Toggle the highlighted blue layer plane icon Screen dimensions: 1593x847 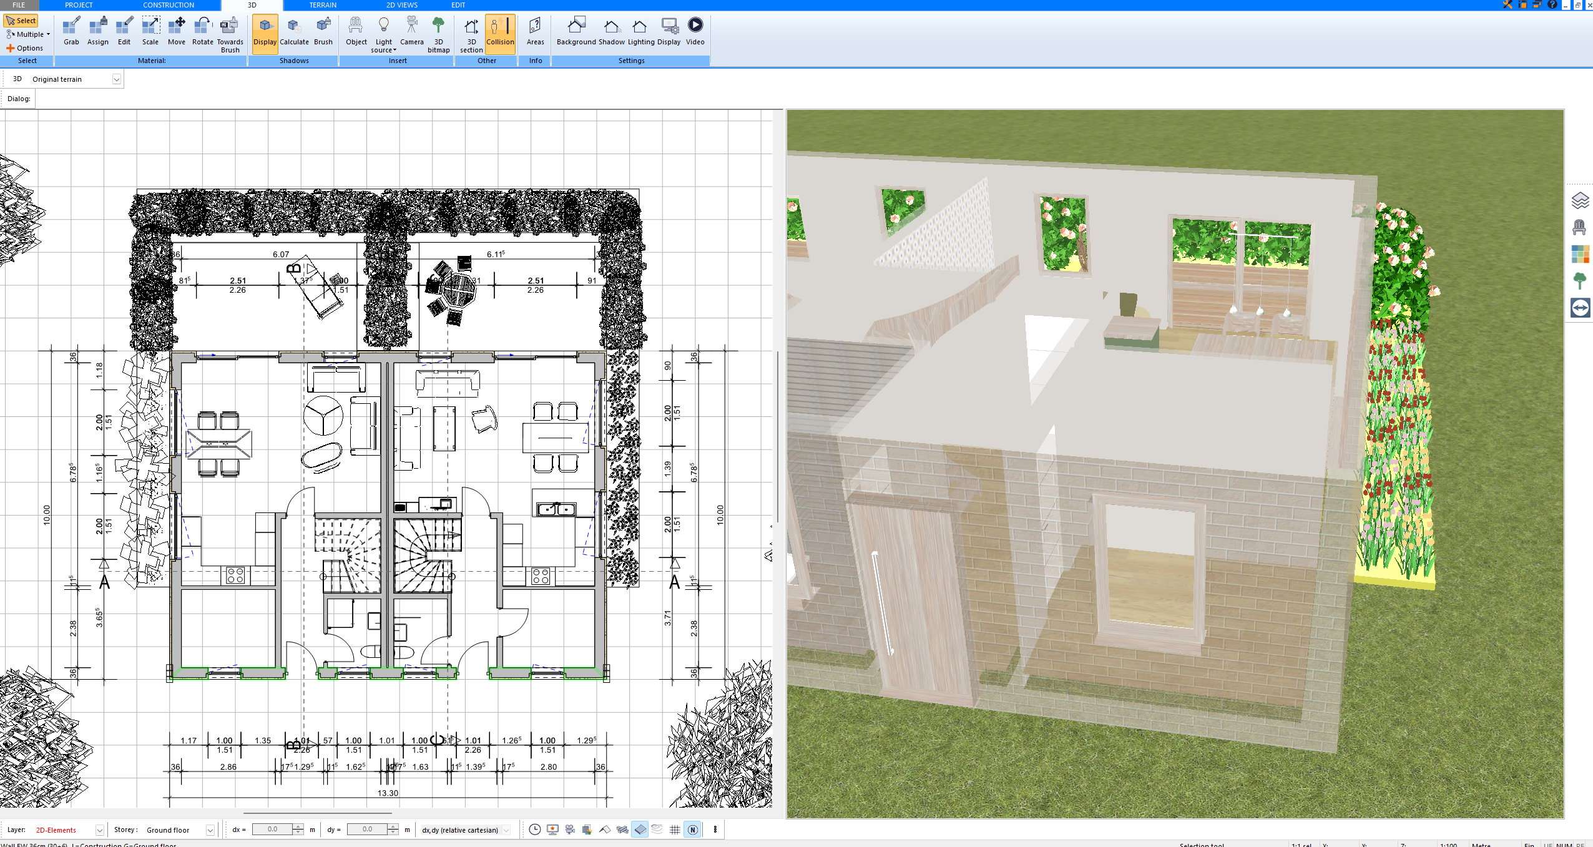tap(640, 830)
